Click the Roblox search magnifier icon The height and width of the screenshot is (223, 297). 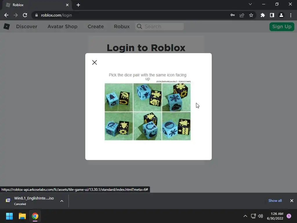point(140,26)
